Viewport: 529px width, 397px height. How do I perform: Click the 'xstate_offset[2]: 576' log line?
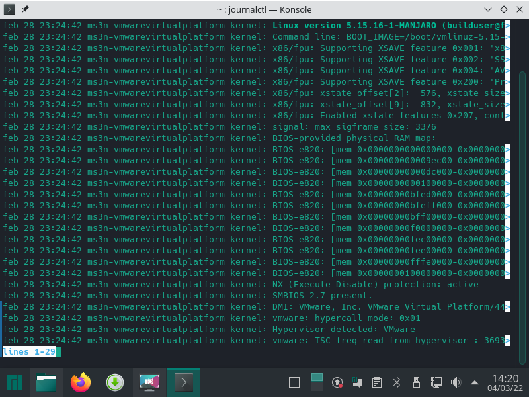257,93
